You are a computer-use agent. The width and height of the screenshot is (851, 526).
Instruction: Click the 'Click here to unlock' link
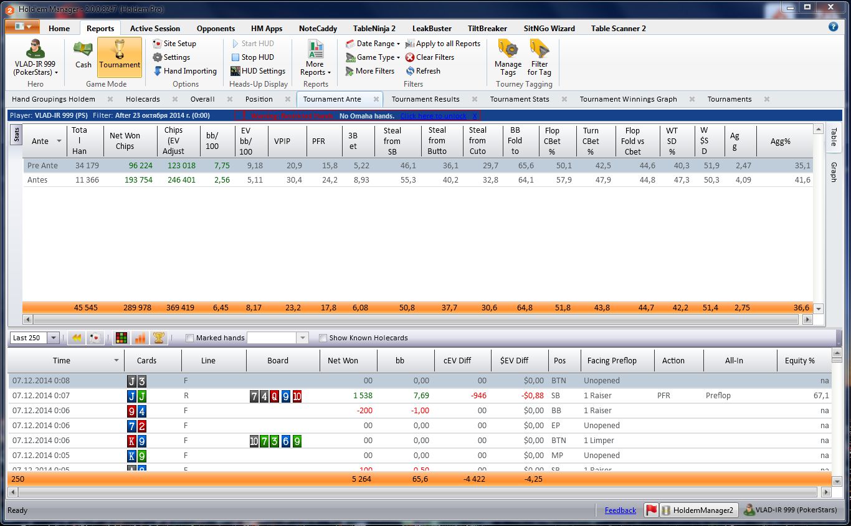433,116
